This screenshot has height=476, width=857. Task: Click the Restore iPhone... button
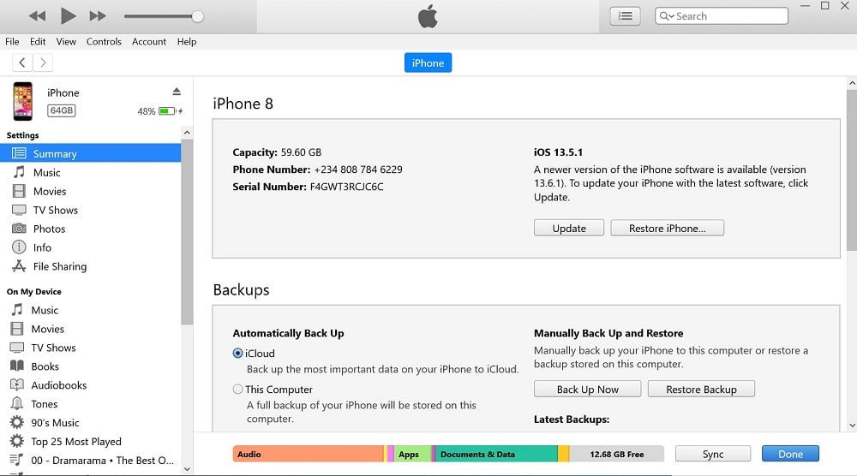coord(667,229)
